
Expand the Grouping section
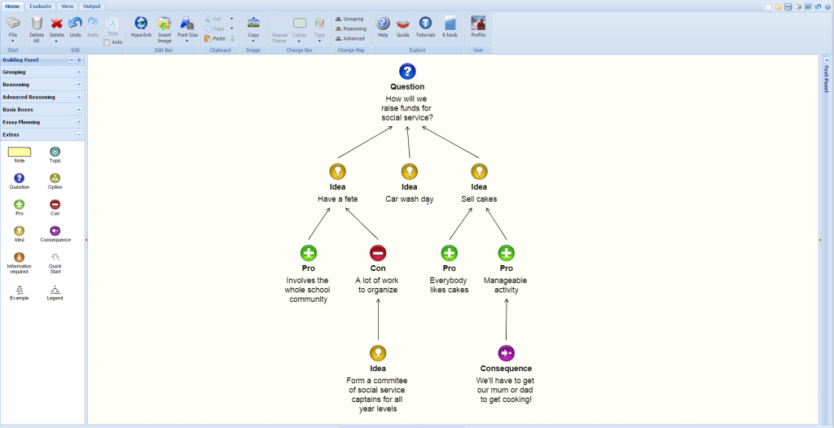[79, 72]
